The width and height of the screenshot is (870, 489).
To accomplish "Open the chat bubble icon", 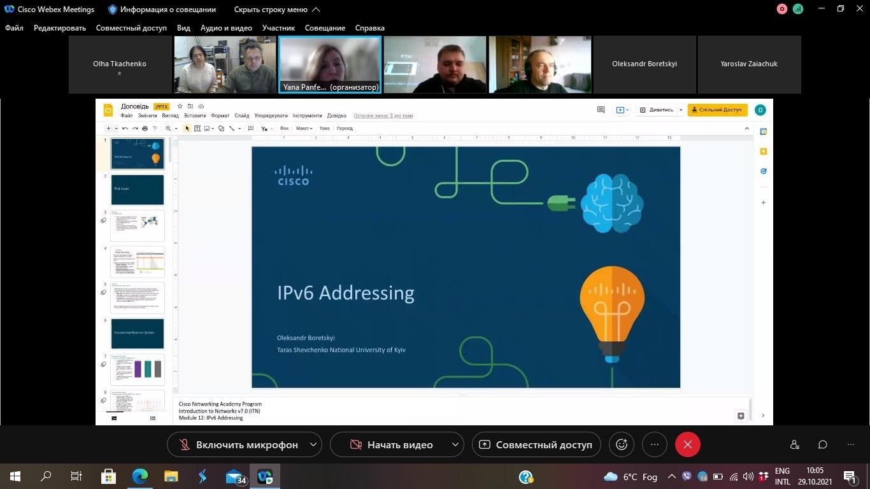I will [x=823, y=444].
